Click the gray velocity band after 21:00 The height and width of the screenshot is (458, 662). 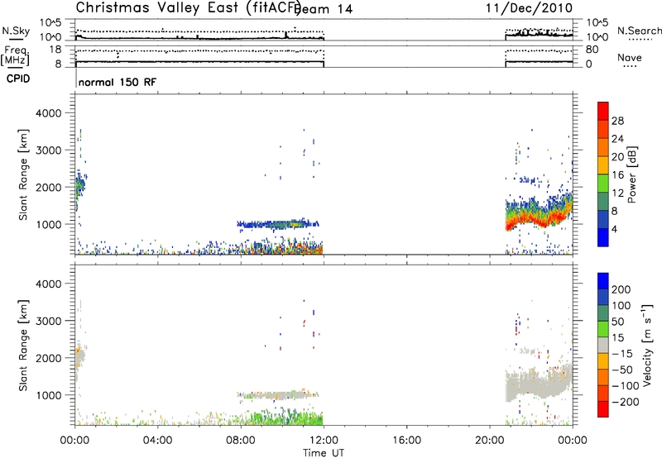click(x=540, y=384)
